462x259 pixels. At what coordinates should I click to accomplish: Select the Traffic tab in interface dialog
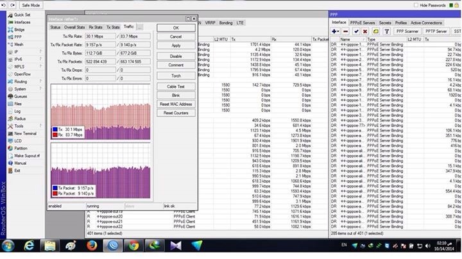tap(129, 26)
